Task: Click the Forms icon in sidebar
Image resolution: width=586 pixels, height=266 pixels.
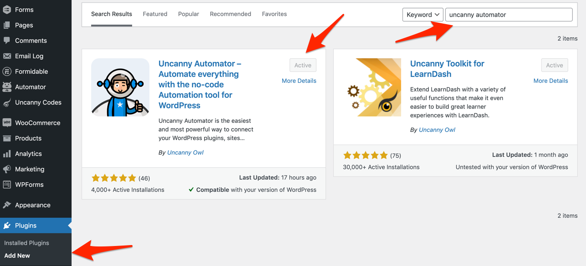Action: [7, 10]
